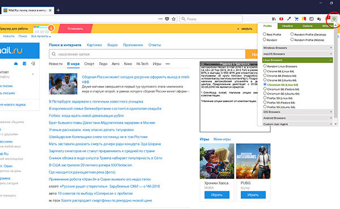Expand the Android Browsers section
The height and width of the screenshot is (209, 340).
click(x=297, y=118)
